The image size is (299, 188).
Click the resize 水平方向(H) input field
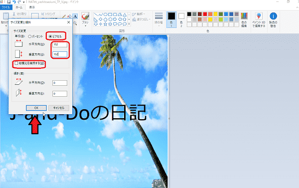tap(60, 44)
